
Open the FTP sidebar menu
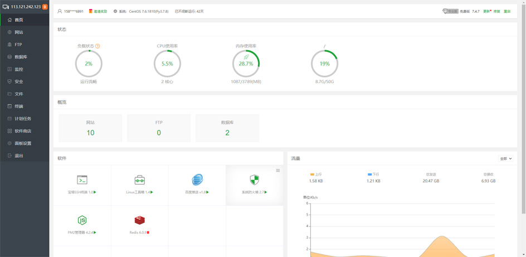click(x=25, y=45)
